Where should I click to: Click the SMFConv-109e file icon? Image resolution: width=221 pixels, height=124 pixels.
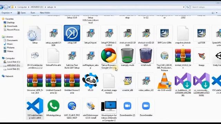164,33
